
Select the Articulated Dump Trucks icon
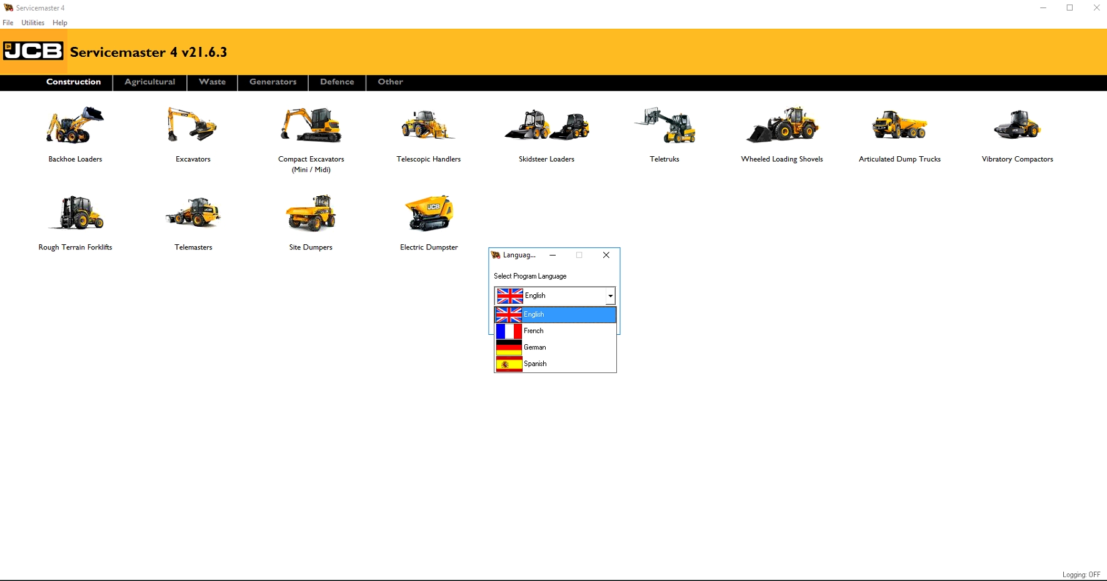tap(899, 128)
